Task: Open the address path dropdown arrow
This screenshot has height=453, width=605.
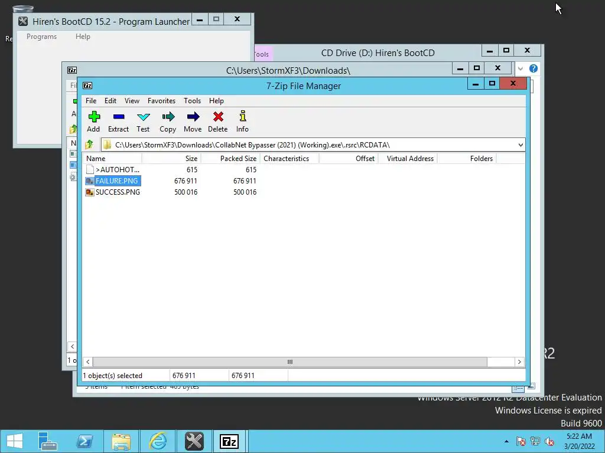Action: 521,145
